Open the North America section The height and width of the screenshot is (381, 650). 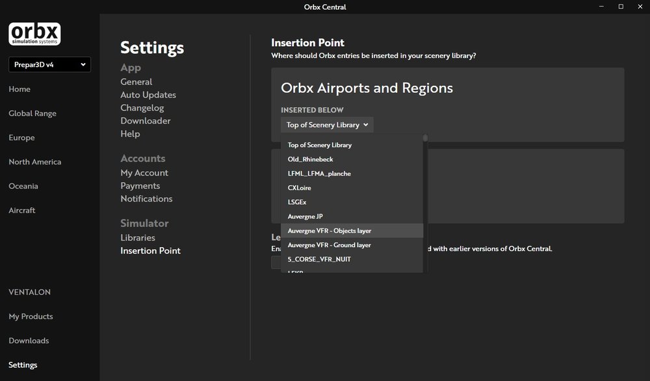[35, 162]
